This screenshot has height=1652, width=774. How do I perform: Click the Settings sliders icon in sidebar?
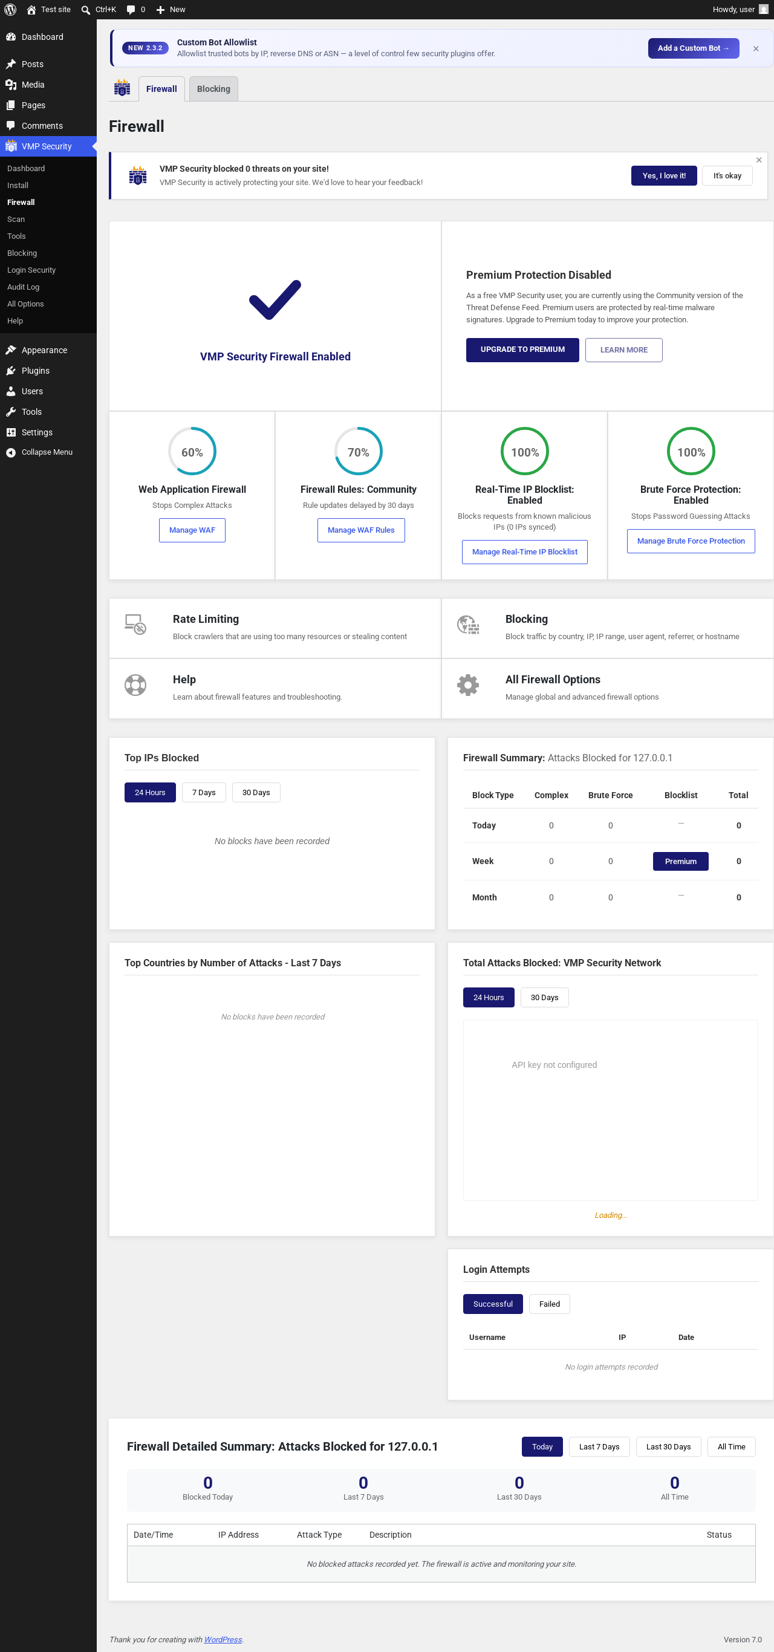[11, 432]
